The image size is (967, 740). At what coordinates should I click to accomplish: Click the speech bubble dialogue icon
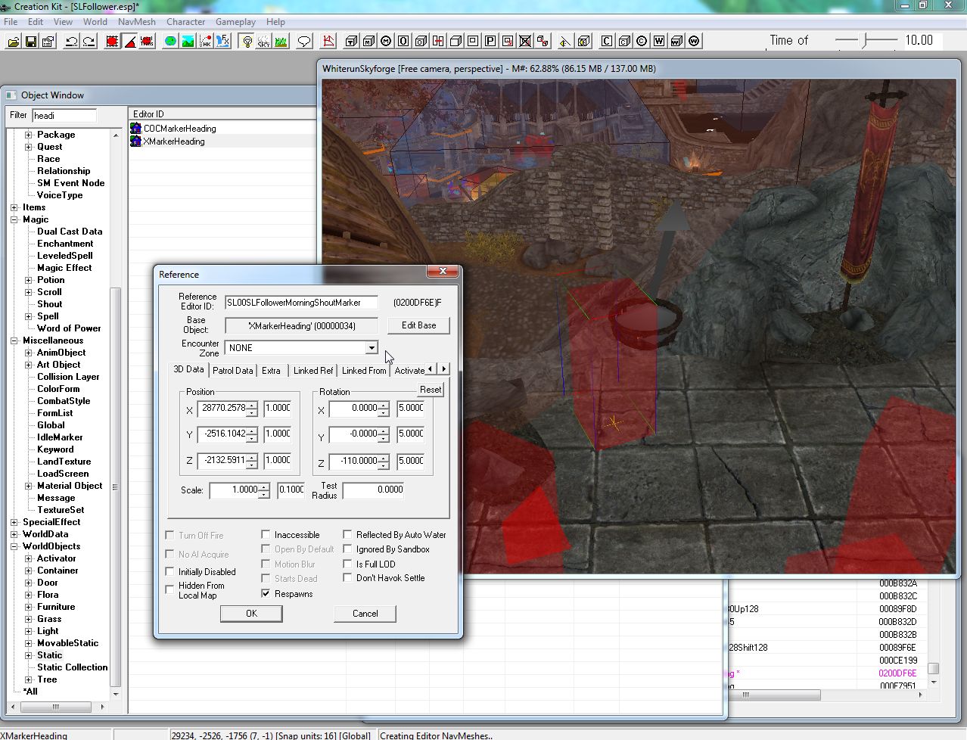click(x=304, y=41)
